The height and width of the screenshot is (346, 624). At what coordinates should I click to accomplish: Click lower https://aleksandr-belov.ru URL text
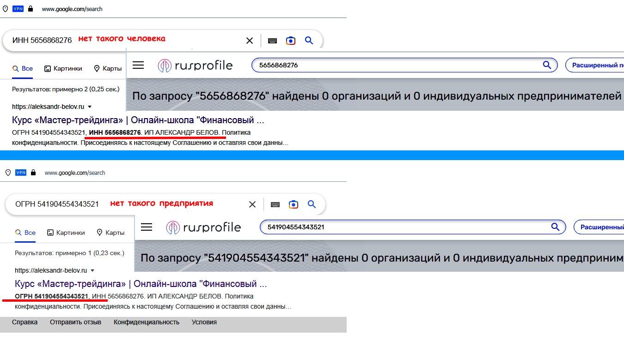click(51, 270)
